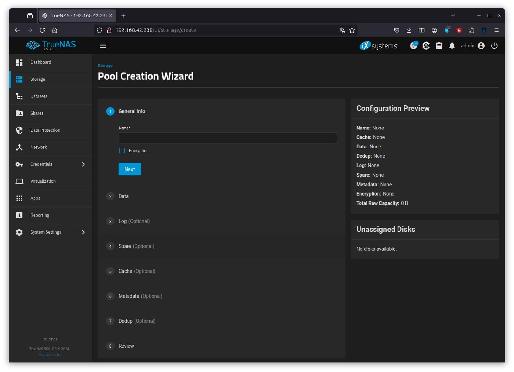The image size is (514, 372).
Task: Expand the Credentials submenu
Action: coord(83,164)
